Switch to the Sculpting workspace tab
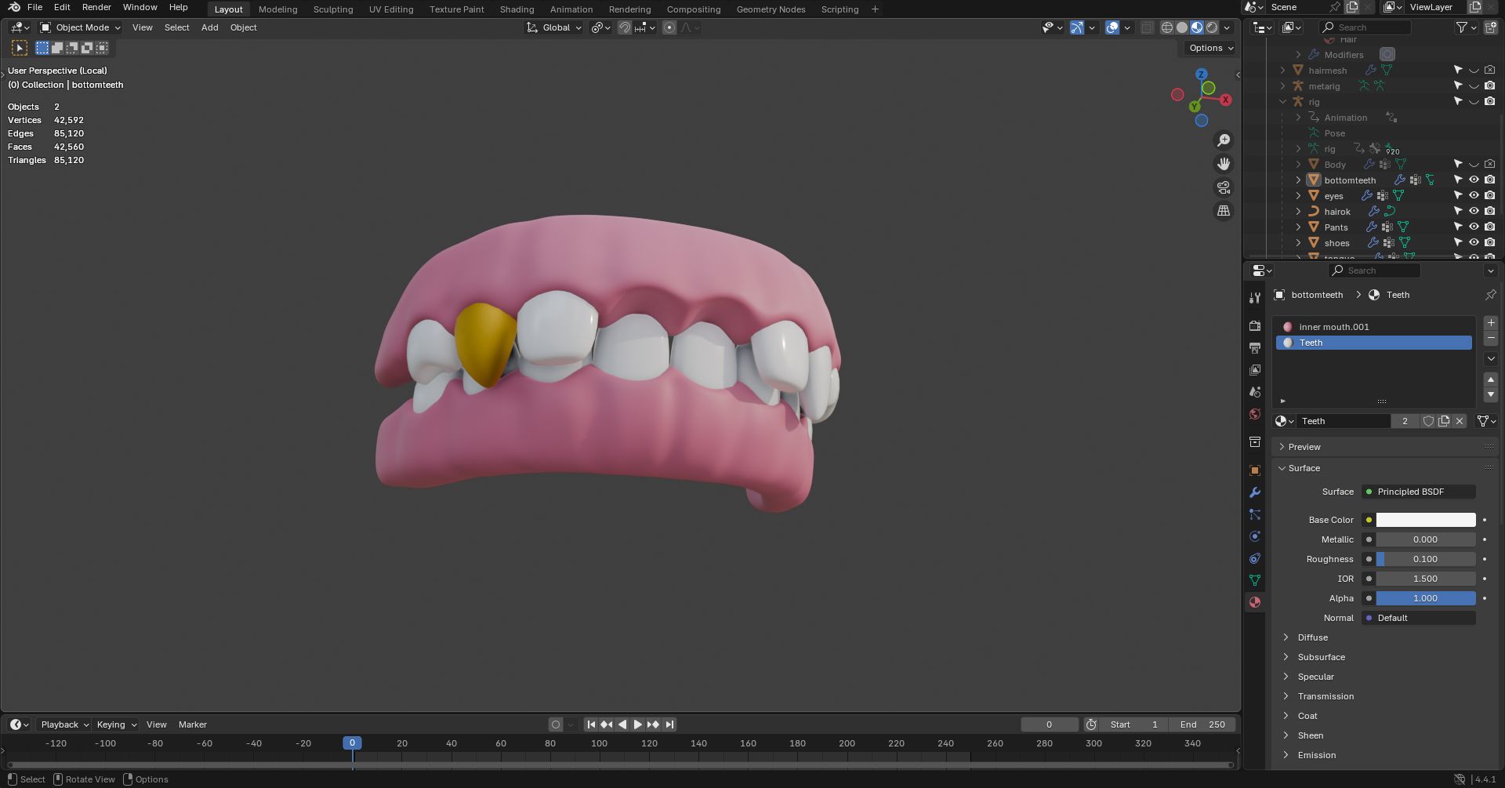 pos(333,9)
